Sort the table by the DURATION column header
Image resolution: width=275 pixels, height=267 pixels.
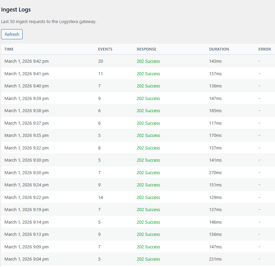pyautogui.click(x=219, y=49)
